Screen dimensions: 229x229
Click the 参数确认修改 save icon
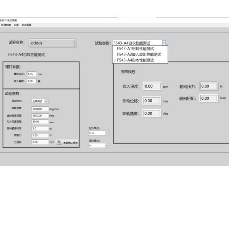(59, 143)
